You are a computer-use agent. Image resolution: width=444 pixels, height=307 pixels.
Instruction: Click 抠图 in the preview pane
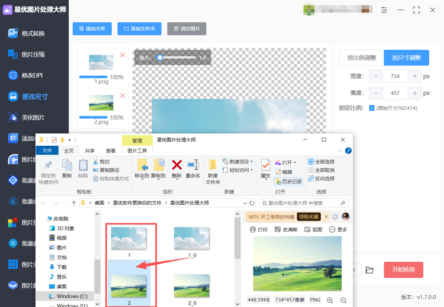[x=314, y=229]
